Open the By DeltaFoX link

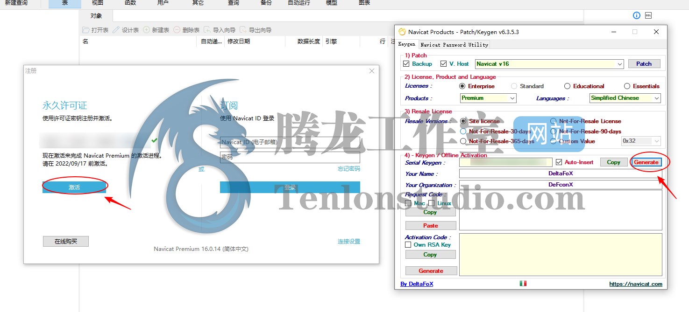[417, 284]
